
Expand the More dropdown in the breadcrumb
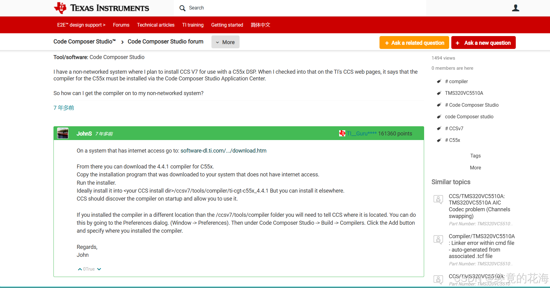(x=226, y=42)
